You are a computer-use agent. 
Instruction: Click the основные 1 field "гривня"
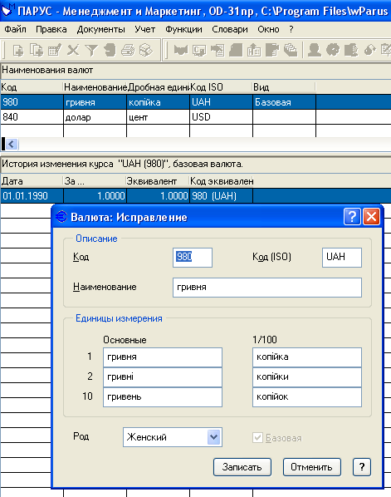163,357
